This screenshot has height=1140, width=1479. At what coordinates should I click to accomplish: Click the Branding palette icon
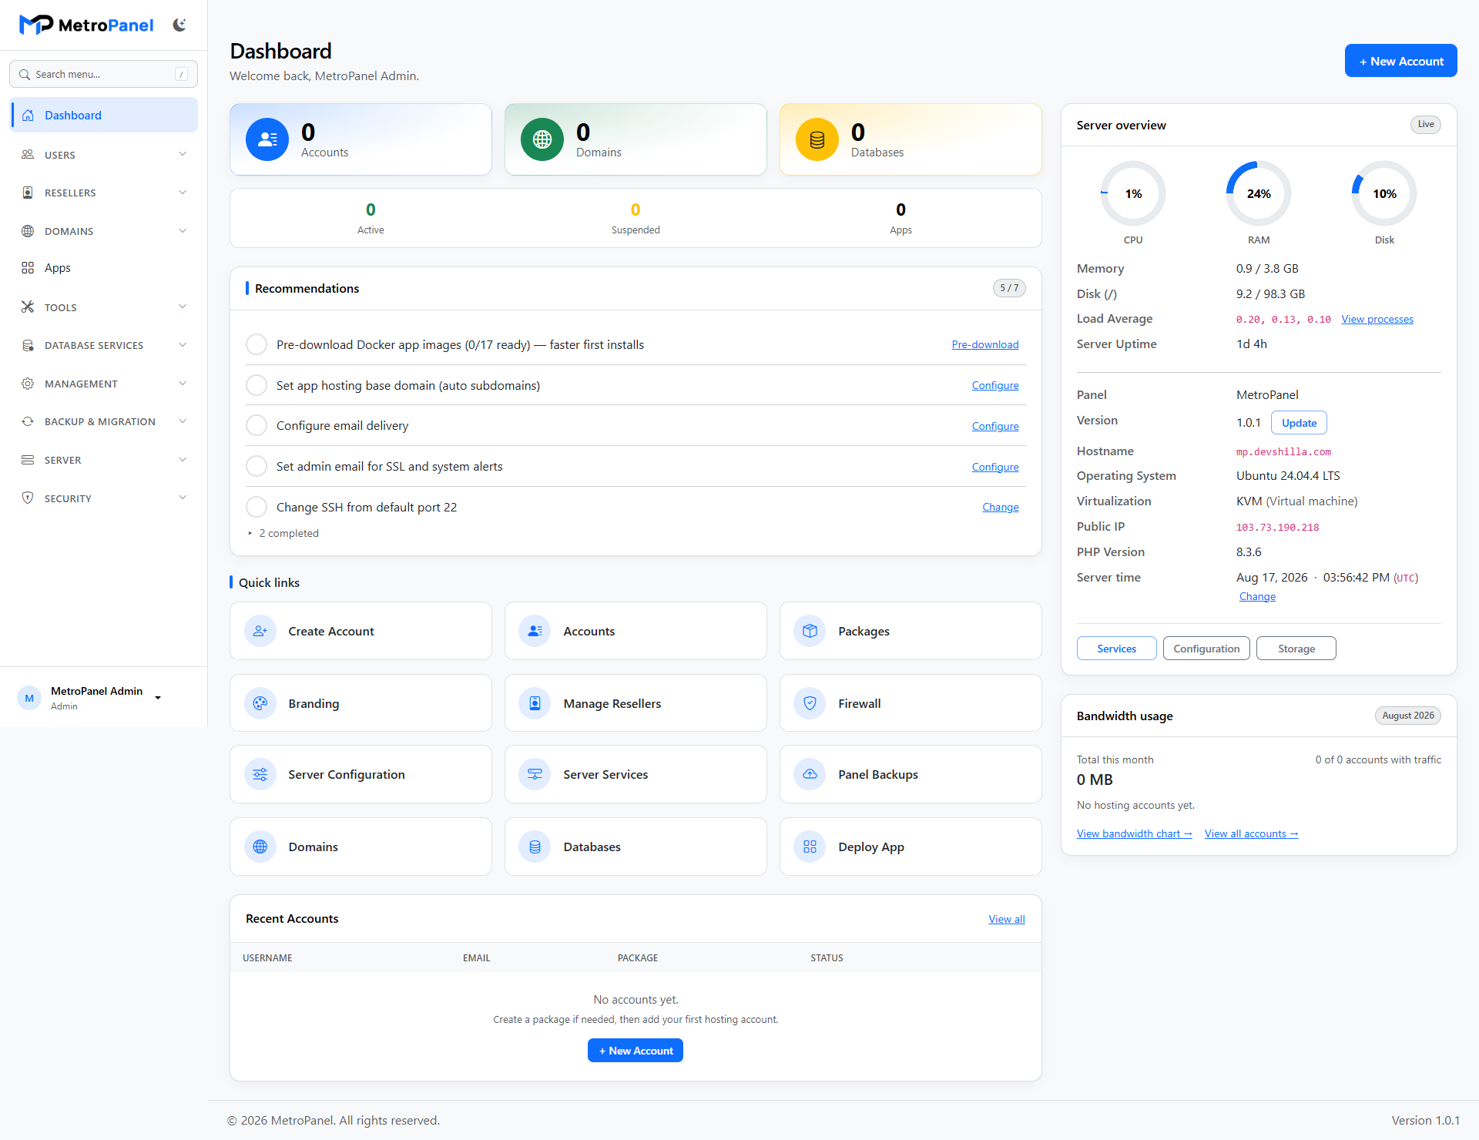[x=260, y=703]
